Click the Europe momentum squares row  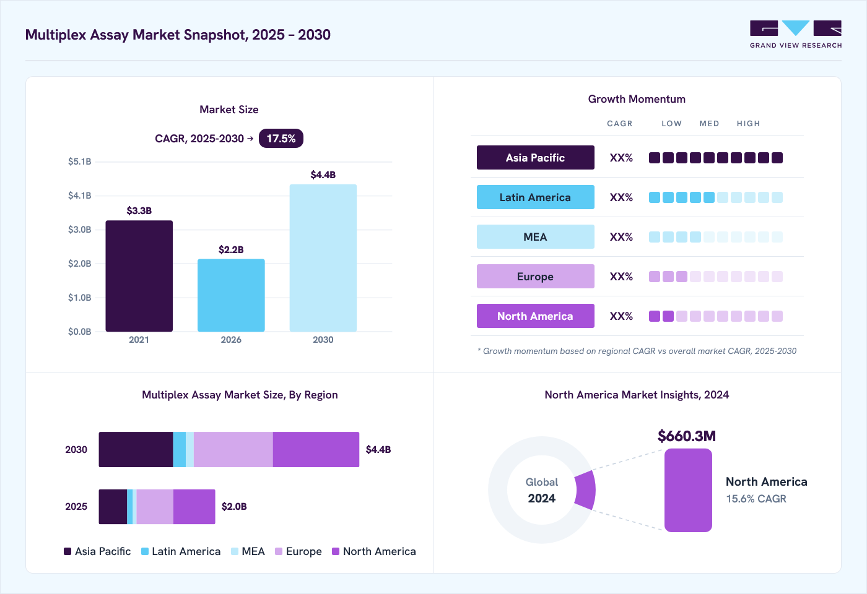[716, 277]
